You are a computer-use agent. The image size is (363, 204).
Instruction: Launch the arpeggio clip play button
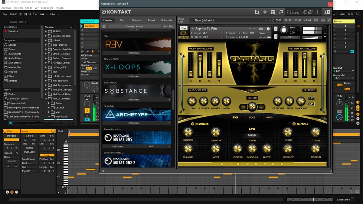[x=82, y=26]
